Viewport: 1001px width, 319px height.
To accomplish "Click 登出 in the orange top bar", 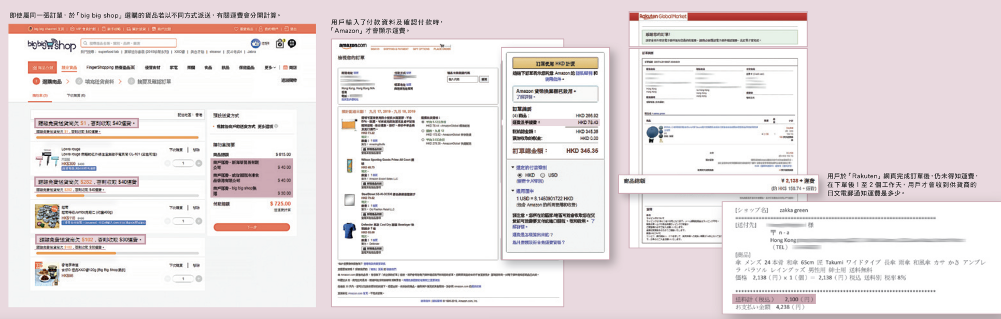I will click(x=291, y=29).
